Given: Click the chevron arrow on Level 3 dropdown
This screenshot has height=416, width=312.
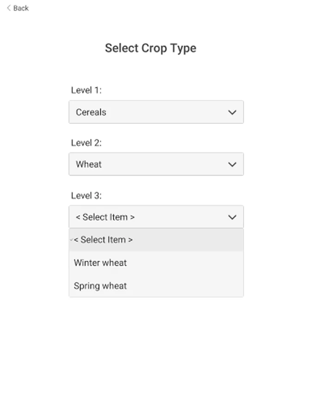Looking at the screenshot, I should (232, 217).
